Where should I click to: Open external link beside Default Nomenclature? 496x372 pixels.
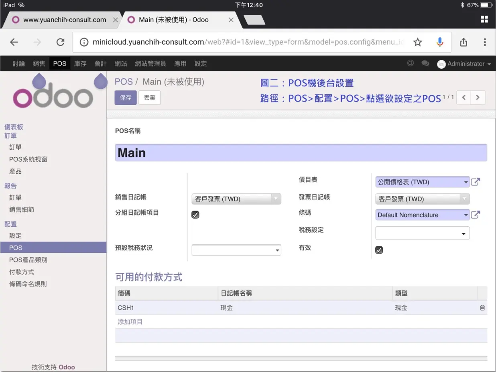475,215
